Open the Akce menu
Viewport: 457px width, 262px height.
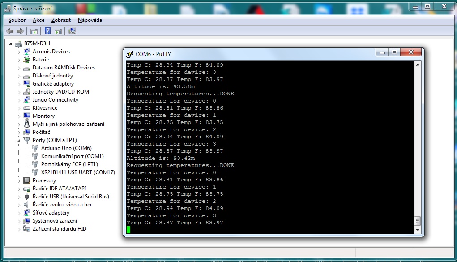pyautogui.click(x=38, y=20)
